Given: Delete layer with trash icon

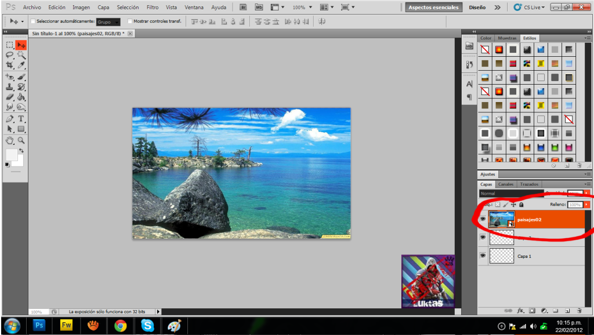Looking at the screenshot, I should (x=579, y=311).
